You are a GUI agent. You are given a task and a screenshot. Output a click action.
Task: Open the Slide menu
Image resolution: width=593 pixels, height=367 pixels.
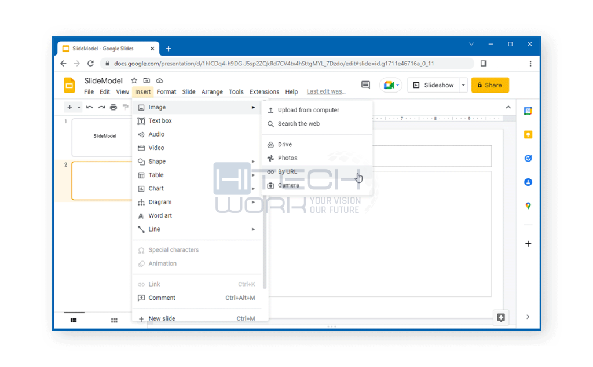point(189,92)
